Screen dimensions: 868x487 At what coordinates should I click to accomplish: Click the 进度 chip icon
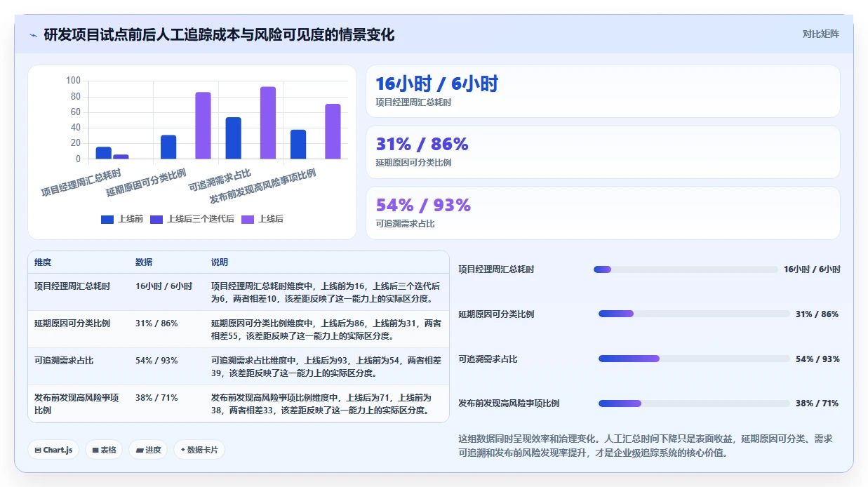pyautogui.click(x=140, y=451)
